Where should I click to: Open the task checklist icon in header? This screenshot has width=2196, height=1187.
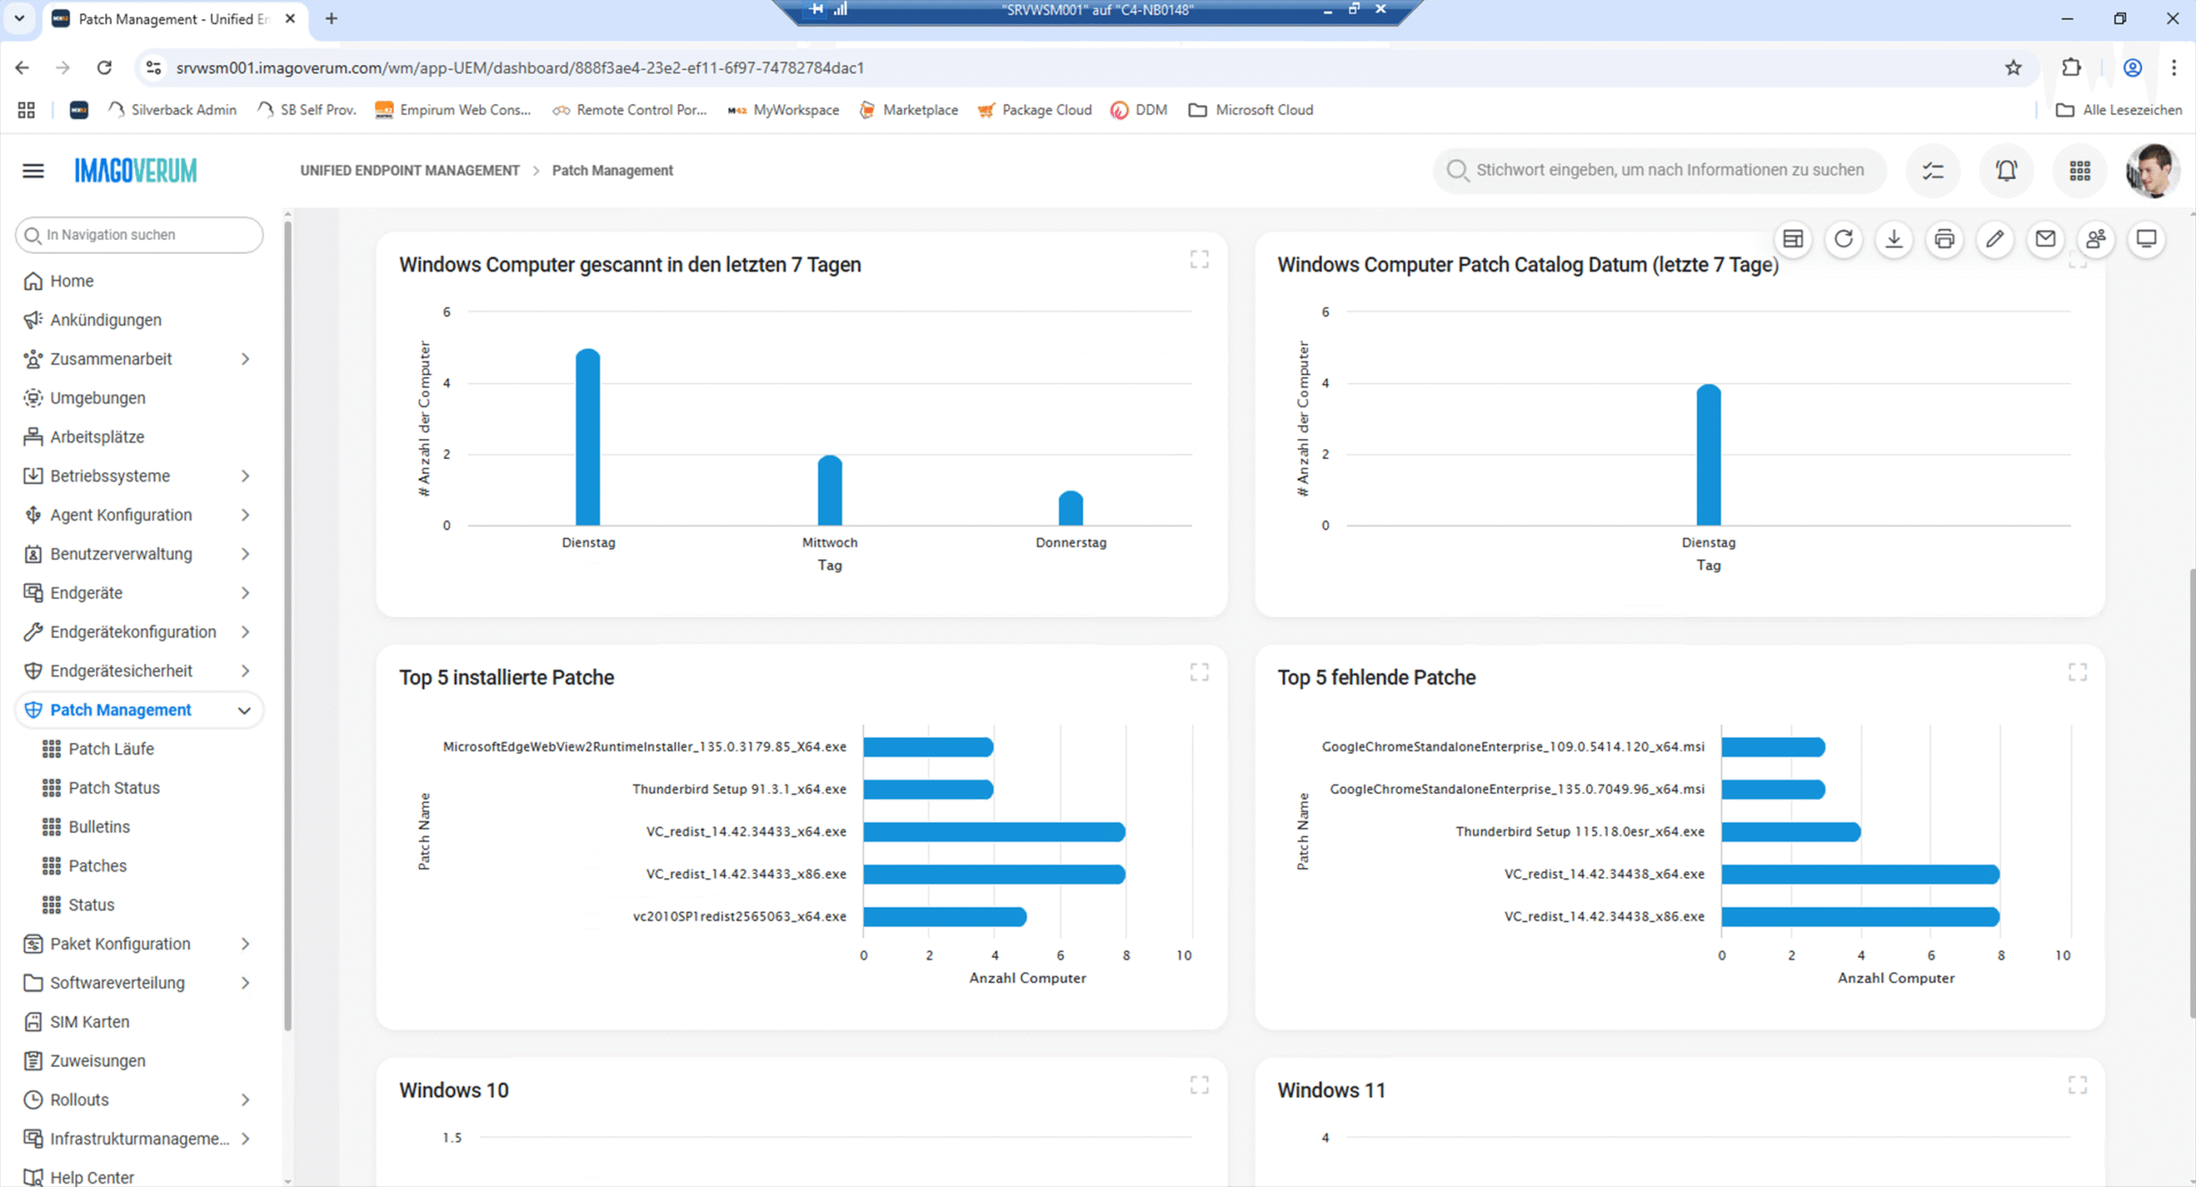coord(1933,171)
